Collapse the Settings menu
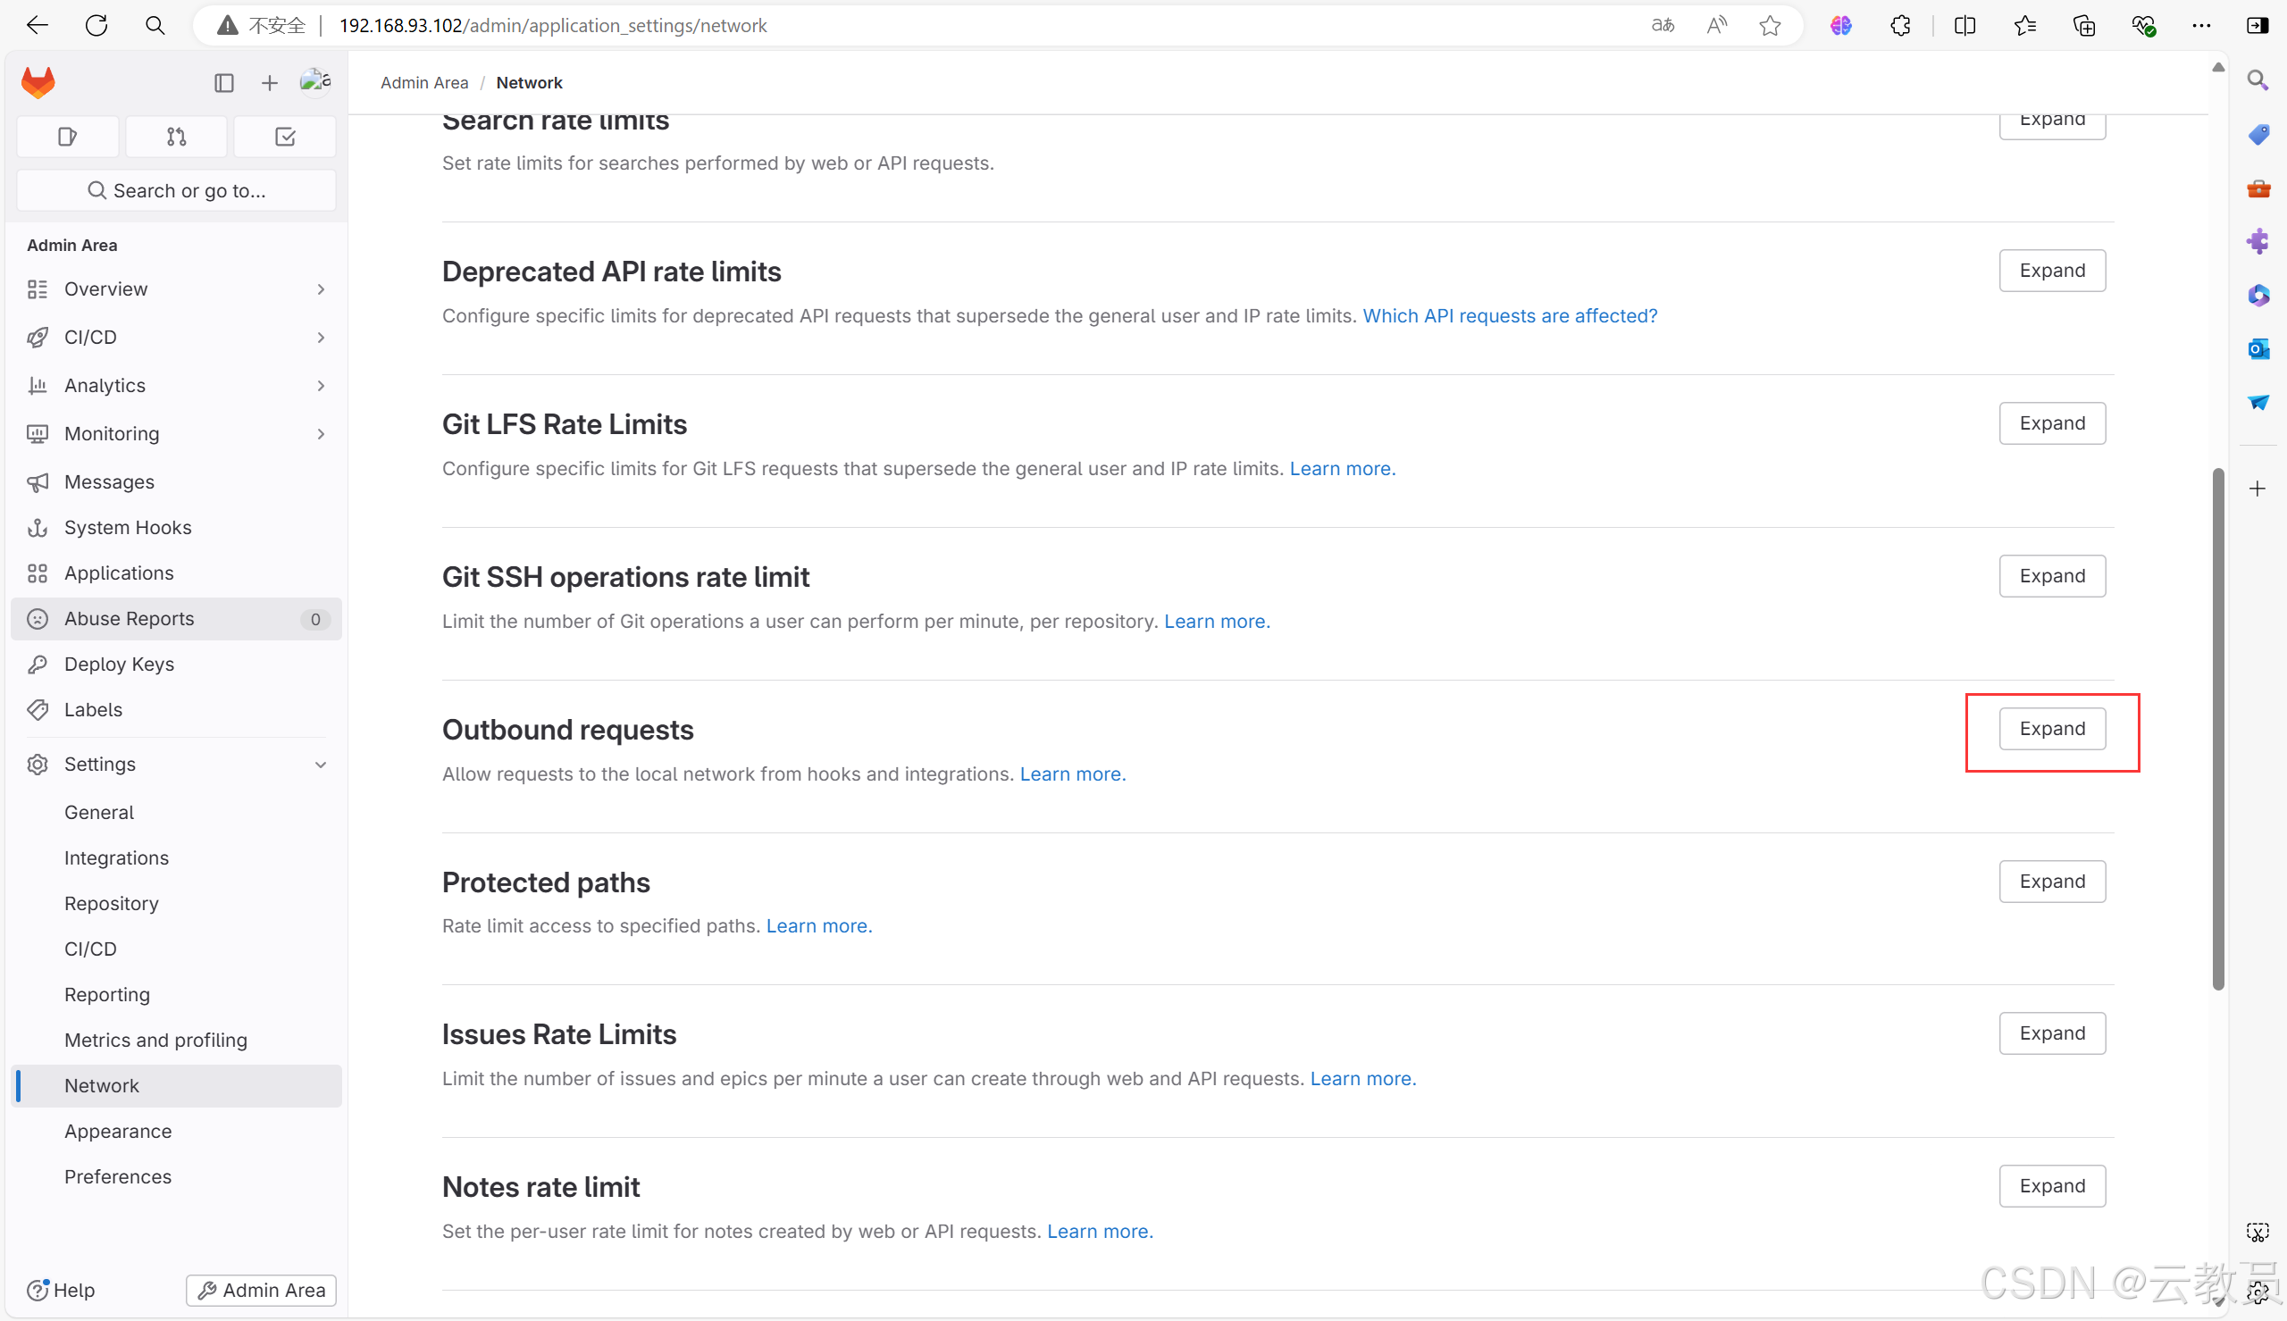Image resolution: width=2287 pixels, height=1321 pixels. (x=176, y=764)
